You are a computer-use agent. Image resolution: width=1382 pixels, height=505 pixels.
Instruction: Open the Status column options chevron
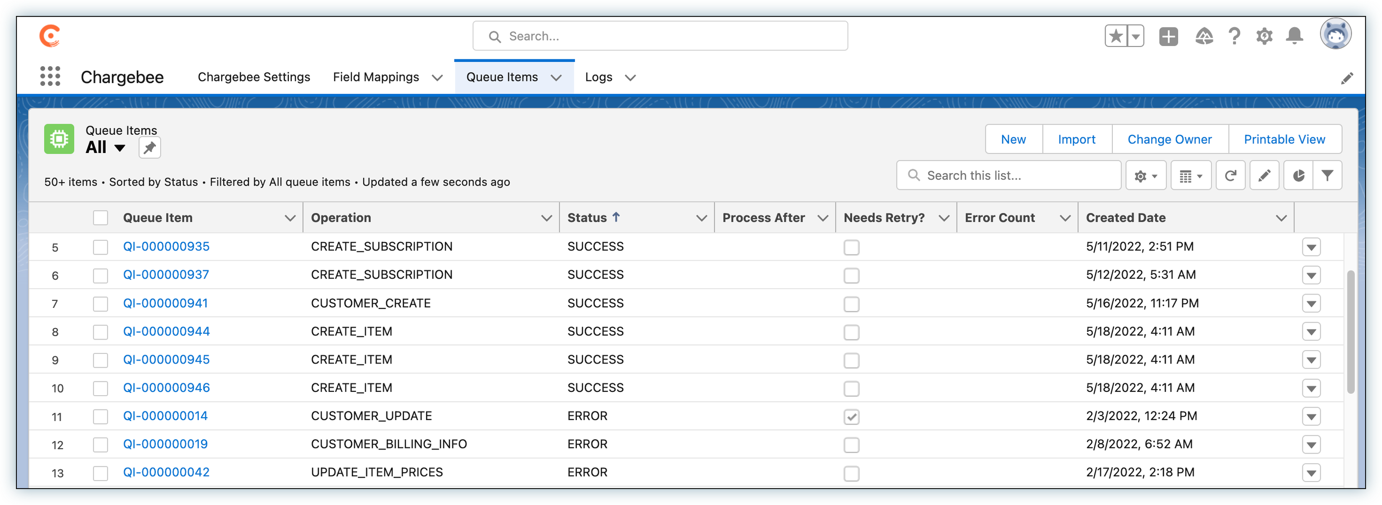click(x=701, y=218)
